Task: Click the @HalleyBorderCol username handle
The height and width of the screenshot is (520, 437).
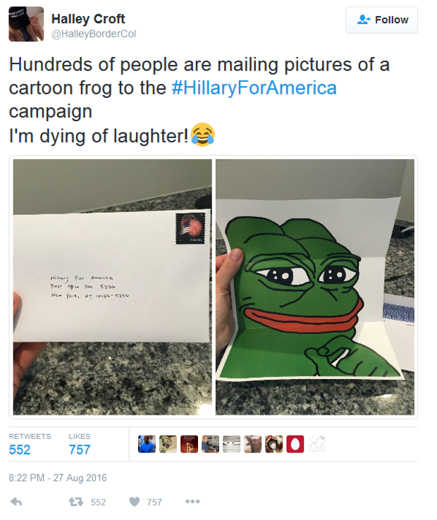Action: pos(94,34)
